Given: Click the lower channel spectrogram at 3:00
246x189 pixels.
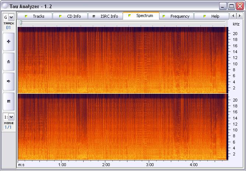Looking at the screenshot, I should (x=150, y=127).
